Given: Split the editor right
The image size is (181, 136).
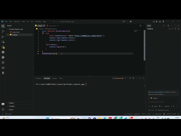Looking at the screenshot, I should pyautogui.click(x=140, y=26).
